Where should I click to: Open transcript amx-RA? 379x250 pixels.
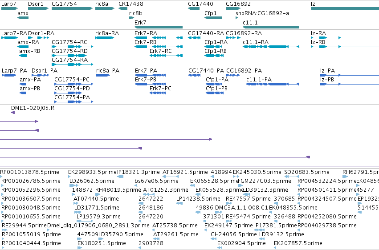coord(28,42)
